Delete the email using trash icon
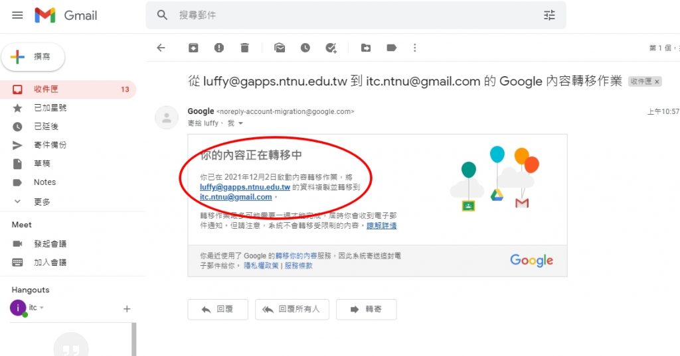Viewport: 680px width, 356px height. [x=244, y=48]
